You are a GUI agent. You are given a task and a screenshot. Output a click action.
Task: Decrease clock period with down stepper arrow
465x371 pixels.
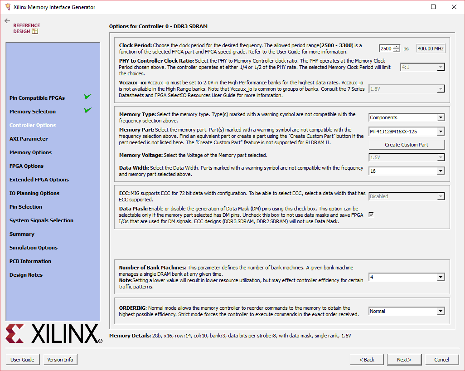pos(397,50)
